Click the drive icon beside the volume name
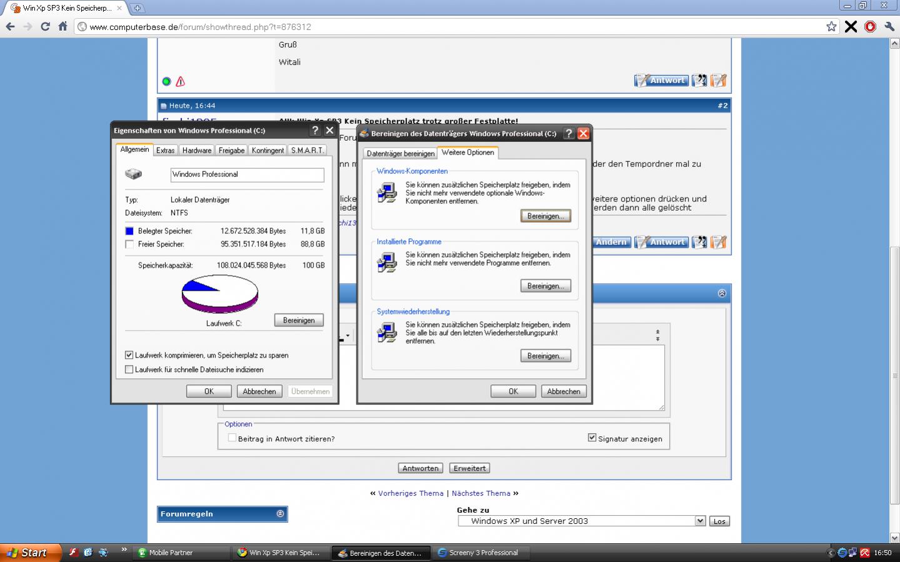 click(x=133, y=174)
